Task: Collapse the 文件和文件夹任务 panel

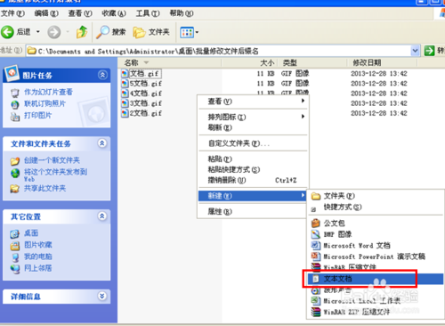Action: [102, 143]
